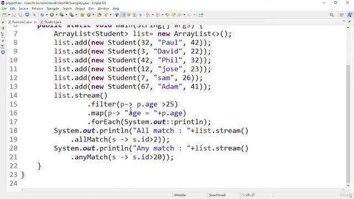Image resolution: width=354 pixels, height=199 pixels.
Task: Expand the External Tools dropdown arrow
Action: [x=76, y=15]
